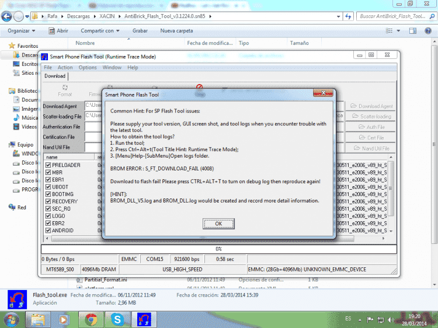Image resolution: width=438 pixels, height=328 pixels.
Task: Open Skype from the taskbar
Action: tap(117, 320)
